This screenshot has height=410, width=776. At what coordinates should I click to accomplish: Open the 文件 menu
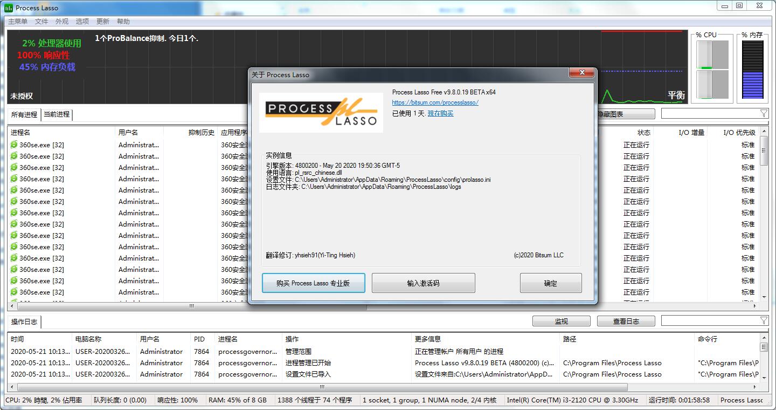tap(41, 22)
